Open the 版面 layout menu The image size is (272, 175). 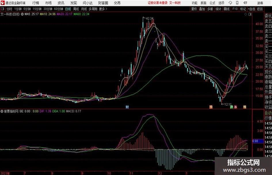click(203, 3)
